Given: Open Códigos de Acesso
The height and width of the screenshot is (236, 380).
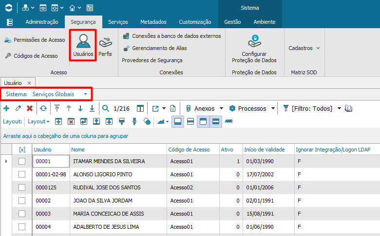Looking at the screenshot, I should pos(31,56).
